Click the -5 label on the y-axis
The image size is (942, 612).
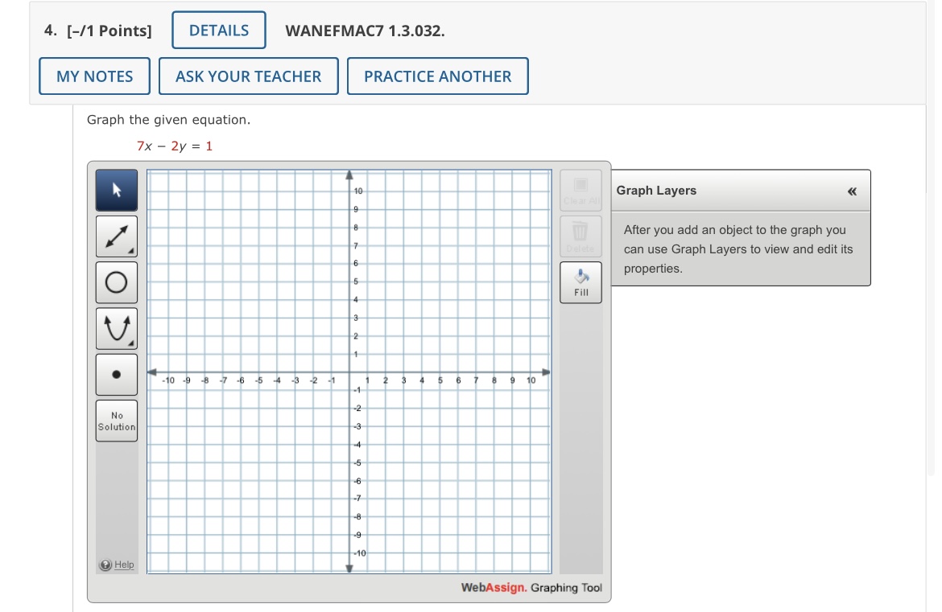click(x=357, y=462)
